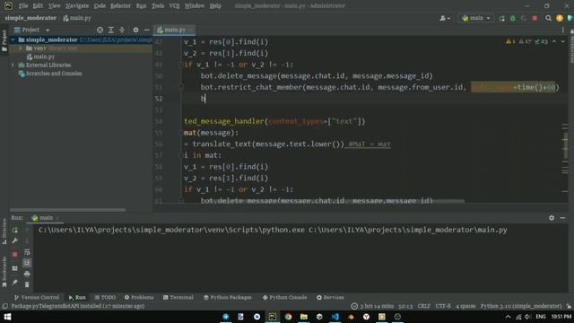
Task: Open Python Packages tool window
Action: coord(228,297)
